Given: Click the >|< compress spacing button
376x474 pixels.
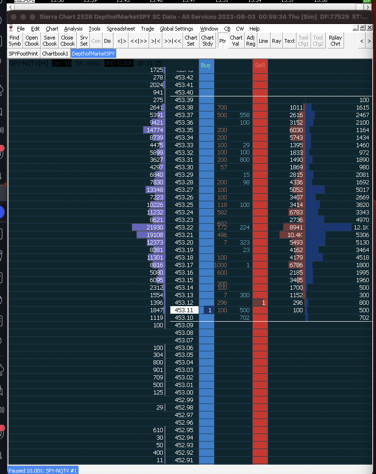Looking at the screenshot, I should pos(156,41).
